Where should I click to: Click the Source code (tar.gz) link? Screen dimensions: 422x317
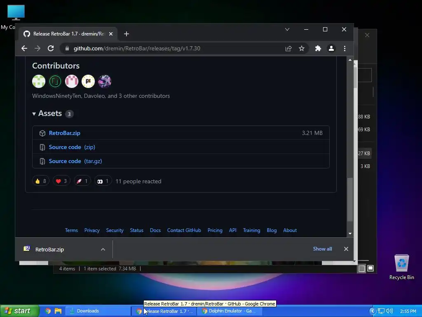[x=75, y=161]
